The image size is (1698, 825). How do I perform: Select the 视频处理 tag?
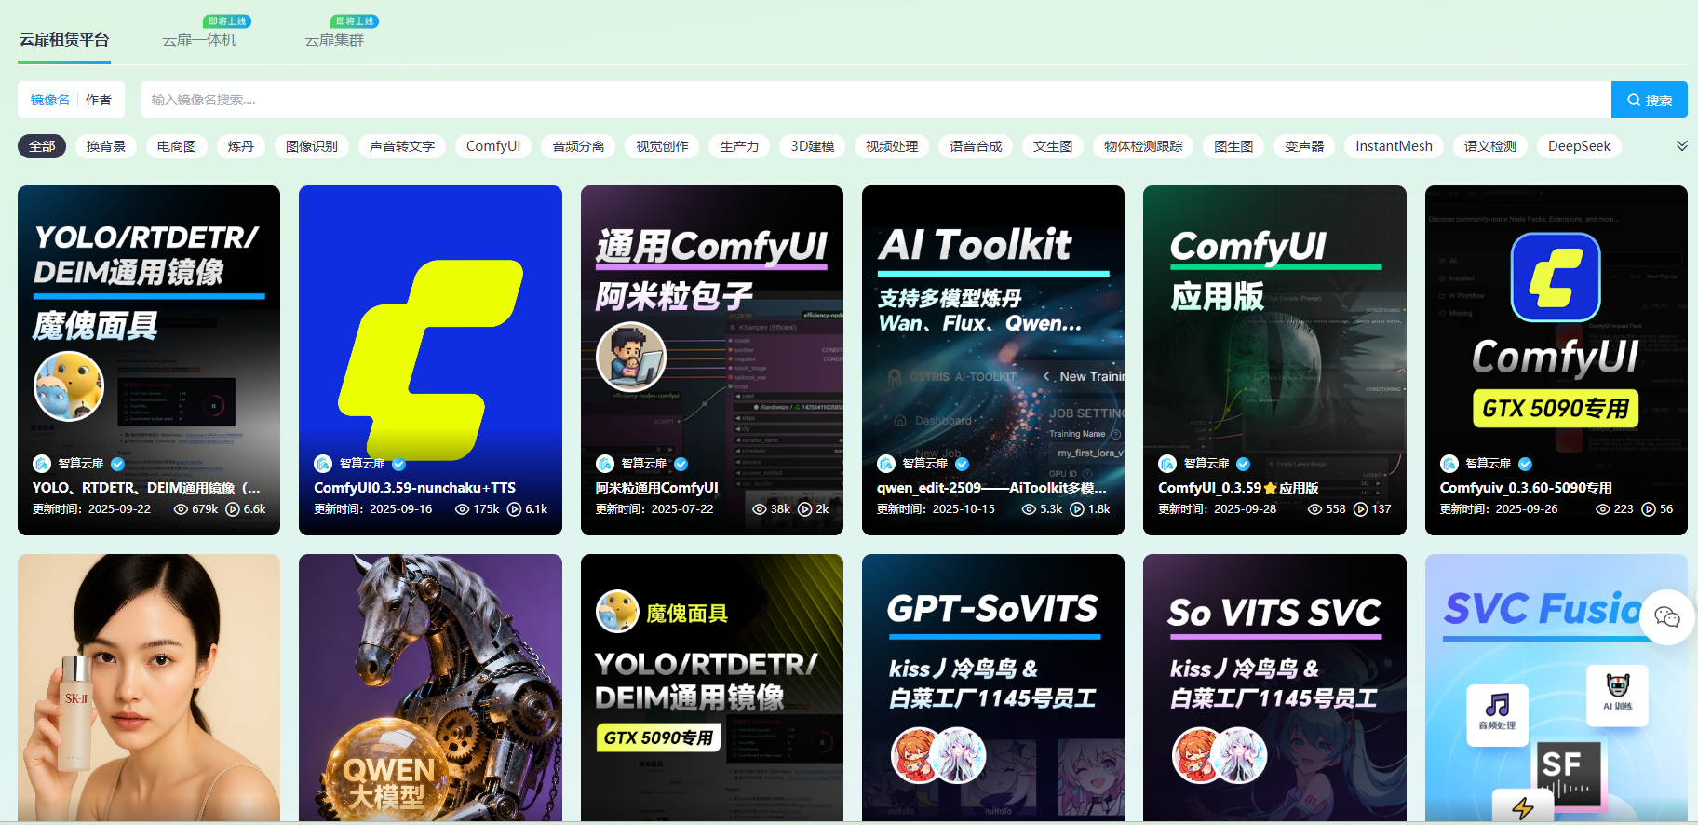892,146
